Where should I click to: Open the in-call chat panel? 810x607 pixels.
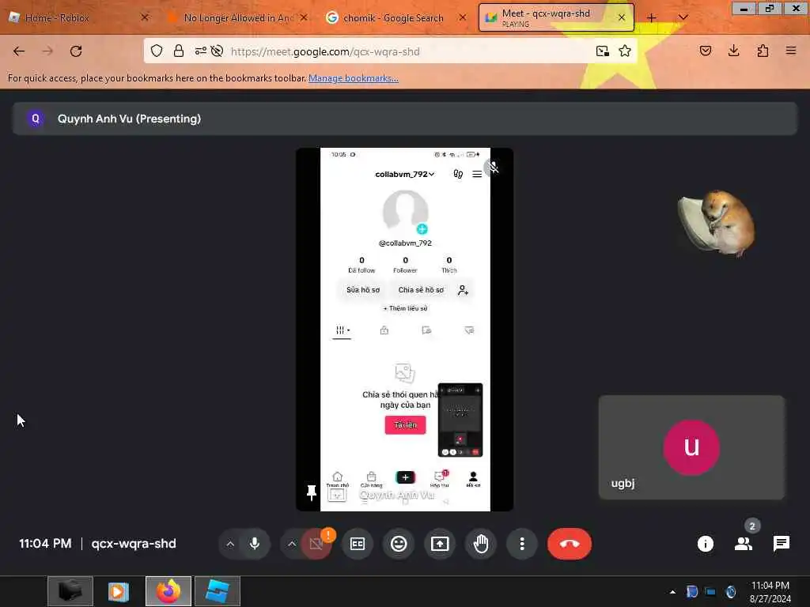point(781,544)
